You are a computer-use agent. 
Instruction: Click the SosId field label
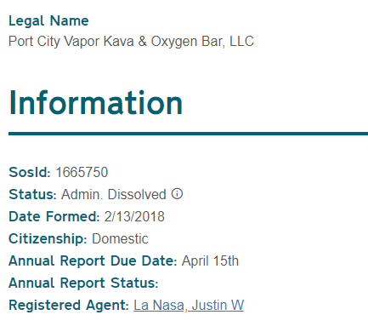click(30, 172)
